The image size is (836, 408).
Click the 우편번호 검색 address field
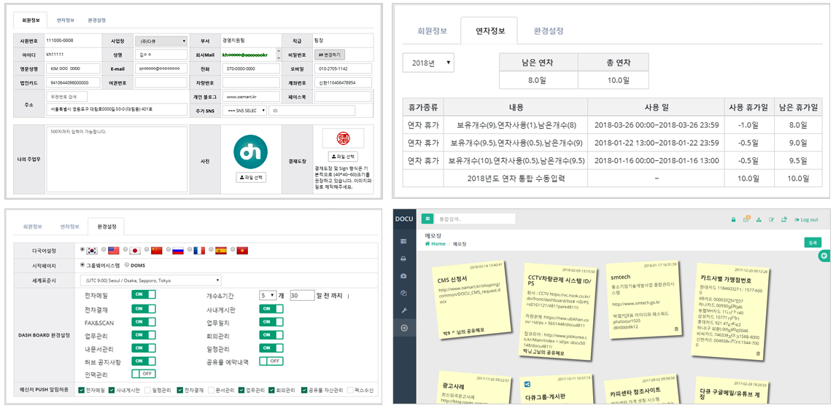pos(66,96)
